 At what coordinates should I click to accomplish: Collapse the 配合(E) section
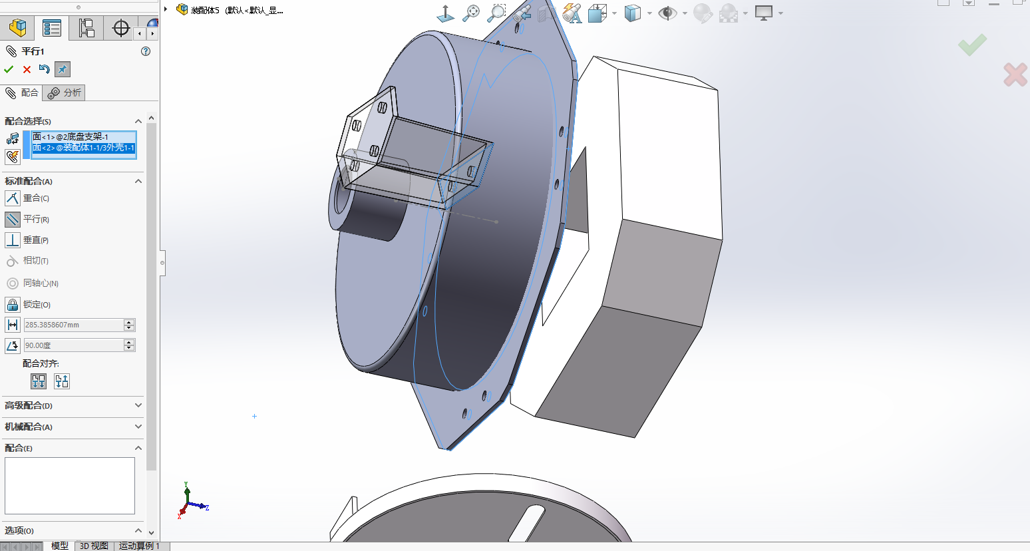(x=138, y=448)
